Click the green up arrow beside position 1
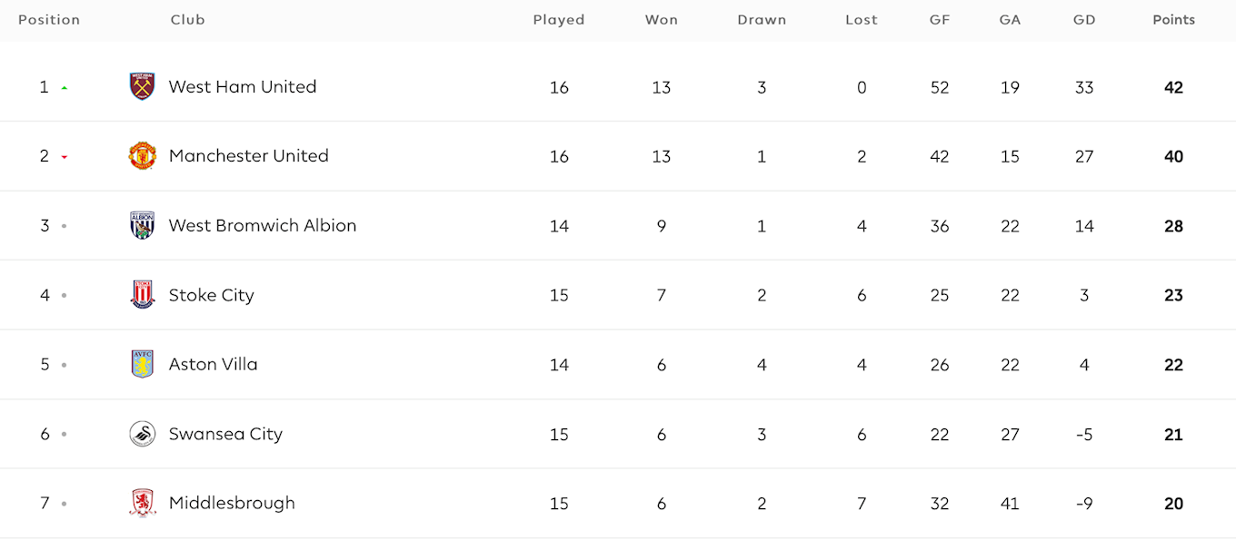 click(x=65, y=88)
